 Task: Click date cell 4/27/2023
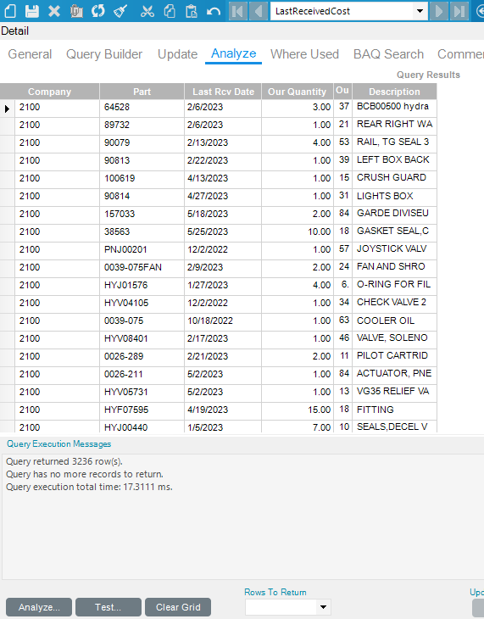coord(223,196)
